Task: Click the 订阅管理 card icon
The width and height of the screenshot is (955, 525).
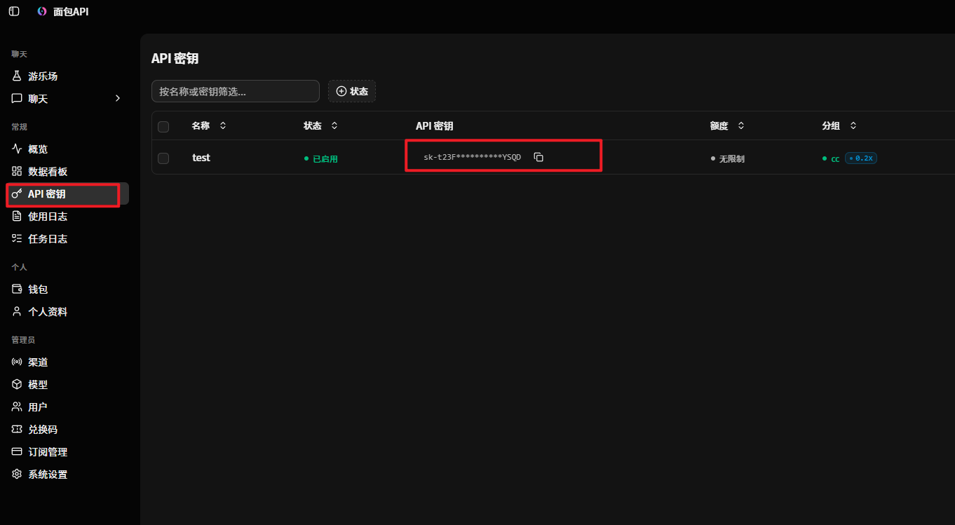Action: click(x=18, y=452)
